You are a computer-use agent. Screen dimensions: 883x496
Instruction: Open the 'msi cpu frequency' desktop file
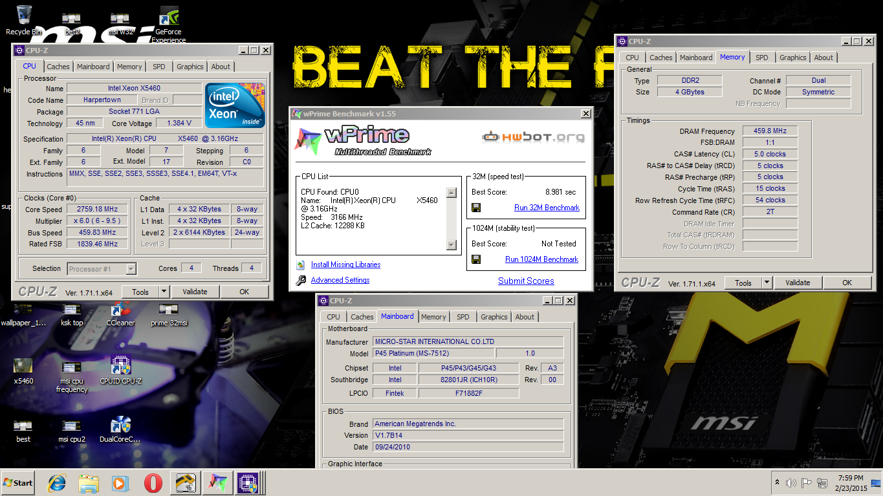72,375
